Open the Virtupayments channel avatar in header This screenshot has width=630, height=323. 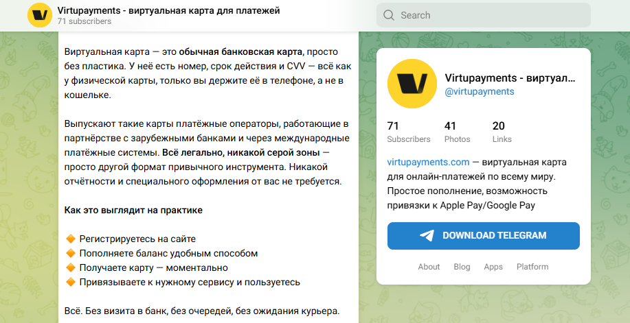click(x=40, y=15)
